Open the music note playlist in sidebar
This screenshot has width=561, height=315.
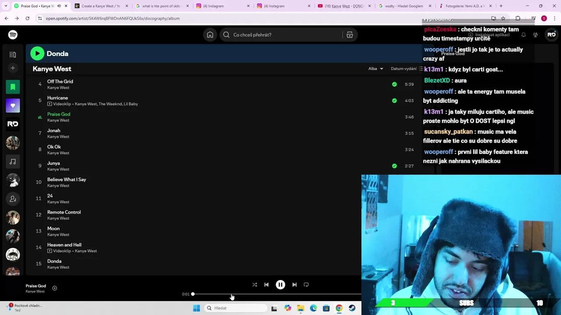click(x=13, y=161)
